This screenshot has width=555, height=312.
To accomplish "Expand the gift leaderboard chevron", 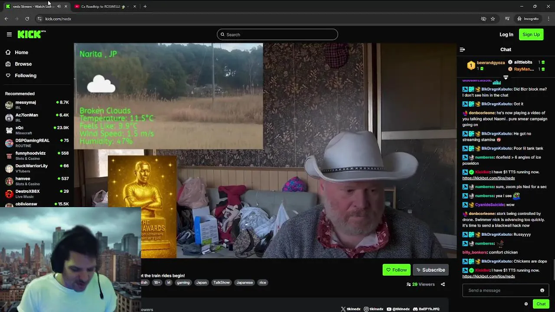I will coord(506,77).
